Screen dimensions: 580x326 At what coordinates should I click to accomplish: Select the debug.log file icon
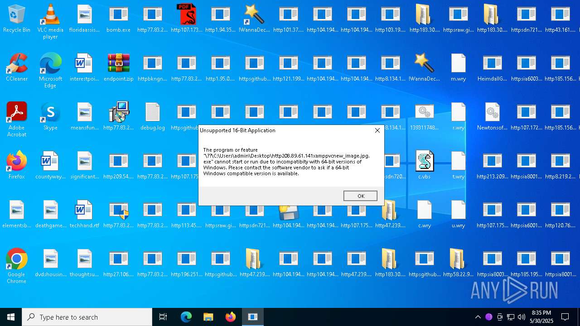coord(152,116)
